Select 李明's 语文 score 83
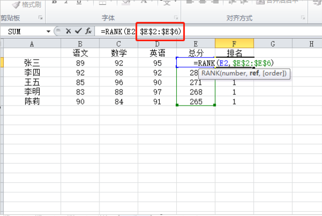This screenshot has height=216, width=322. point(80,92)
